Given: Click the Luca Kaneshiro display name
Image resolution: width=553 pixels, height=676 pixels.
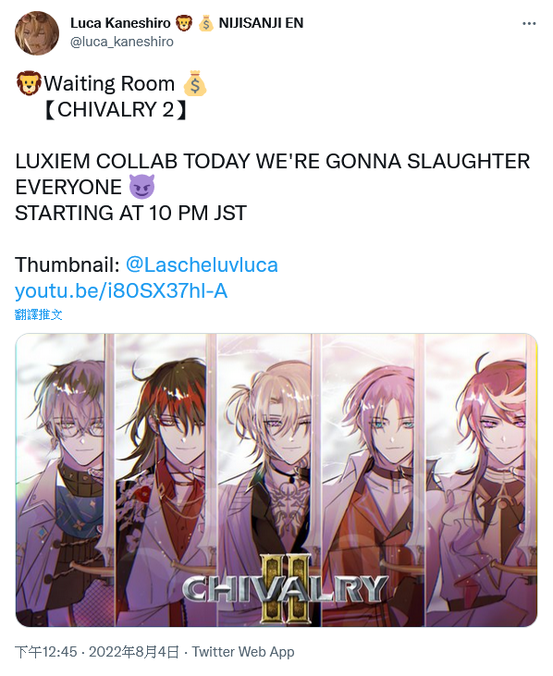Looking at the screenshot, I should point(120,23).
